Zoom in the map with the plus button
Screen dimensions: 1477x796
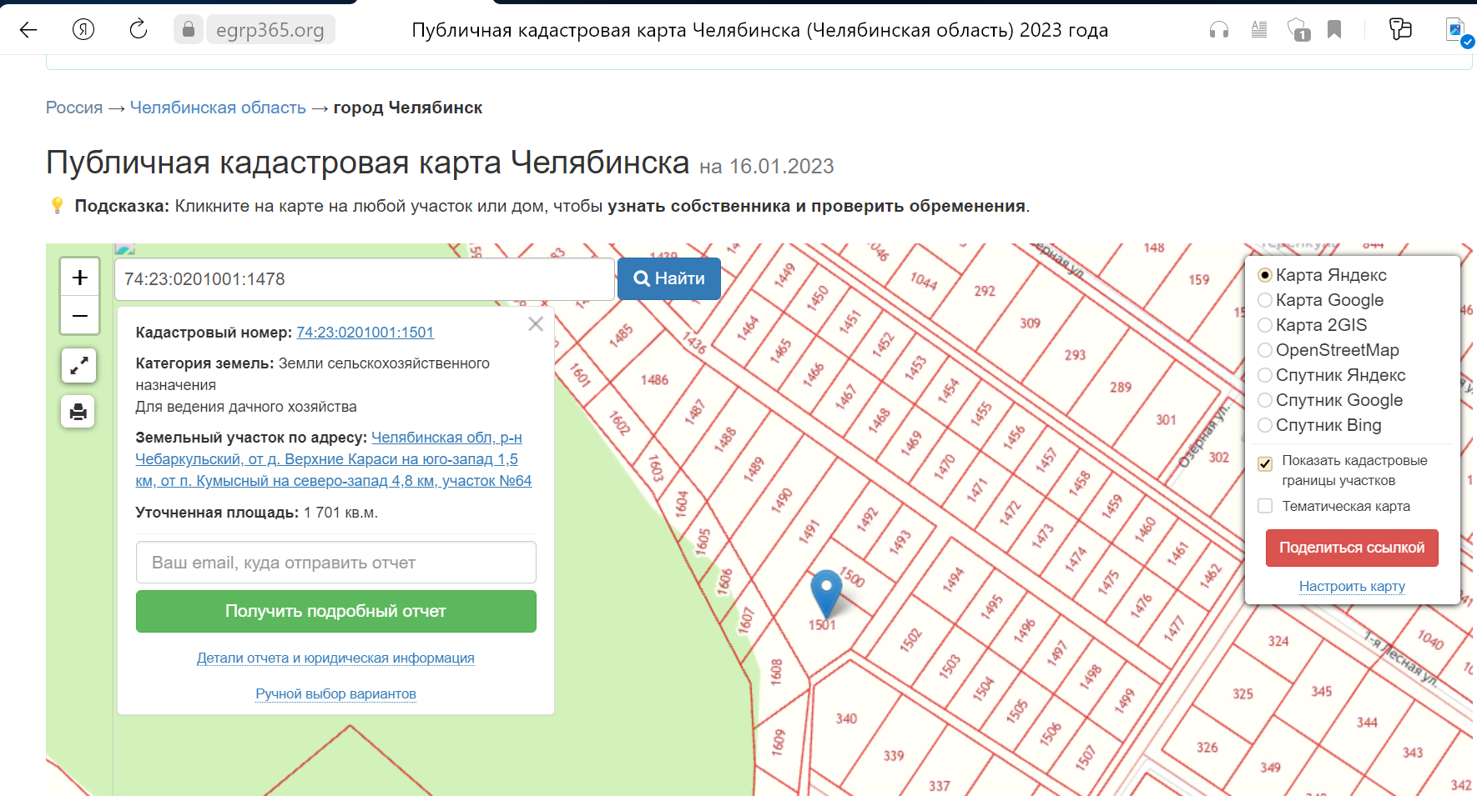(x=80, y=277)
